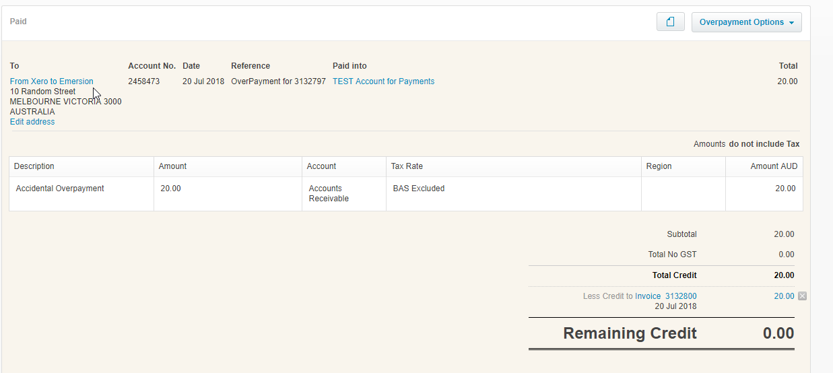Open the From Xero to Emersion contact
The image size is (833, 373).
coord(51,81)
